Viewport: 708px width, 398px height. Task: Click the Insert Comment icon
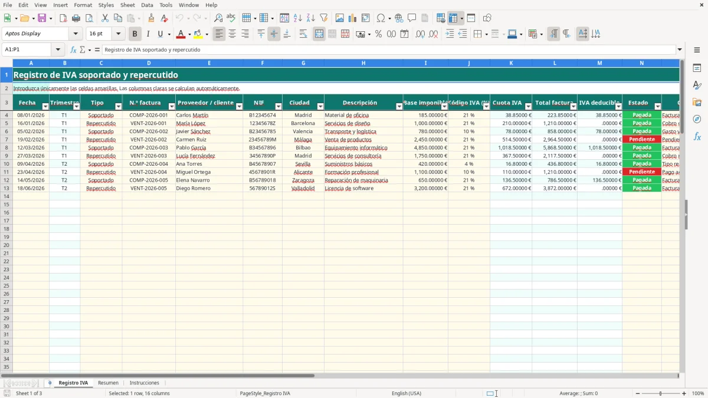click(412, 18)
